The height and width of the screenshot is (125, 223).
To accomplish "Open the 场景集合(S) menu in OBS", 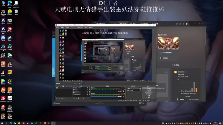I will tap(80, 27).
